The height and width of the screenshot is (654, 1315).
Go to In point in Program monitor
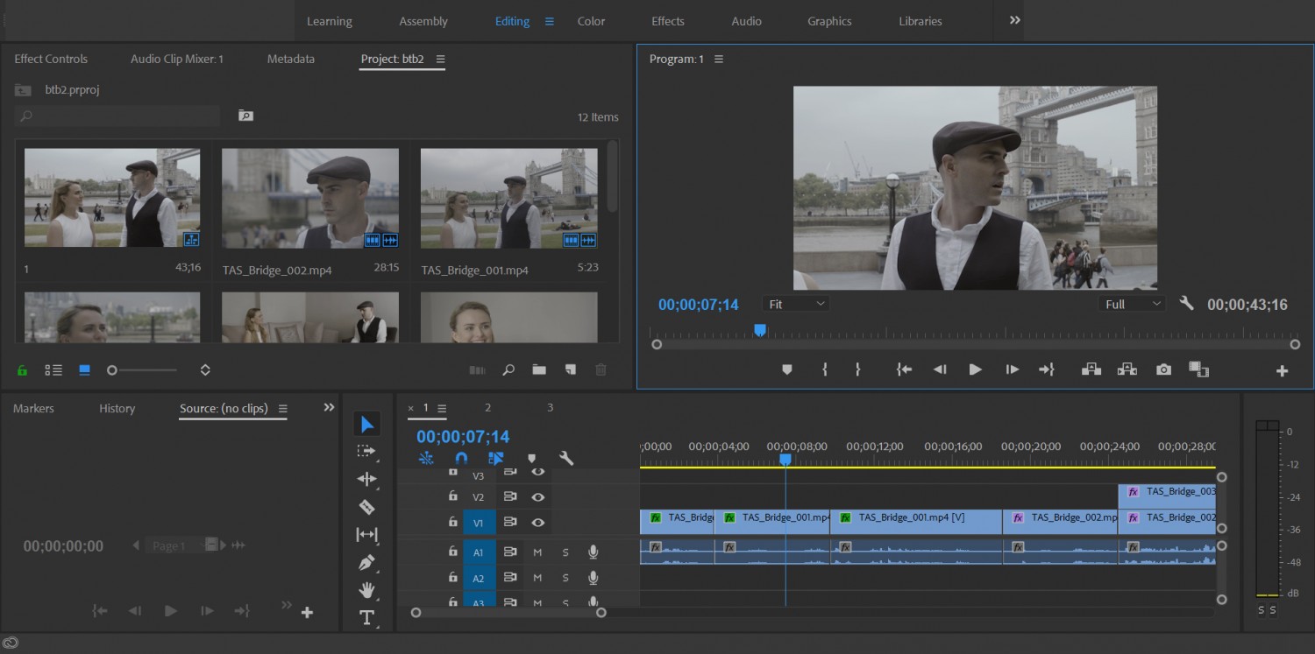coord(904,369)
